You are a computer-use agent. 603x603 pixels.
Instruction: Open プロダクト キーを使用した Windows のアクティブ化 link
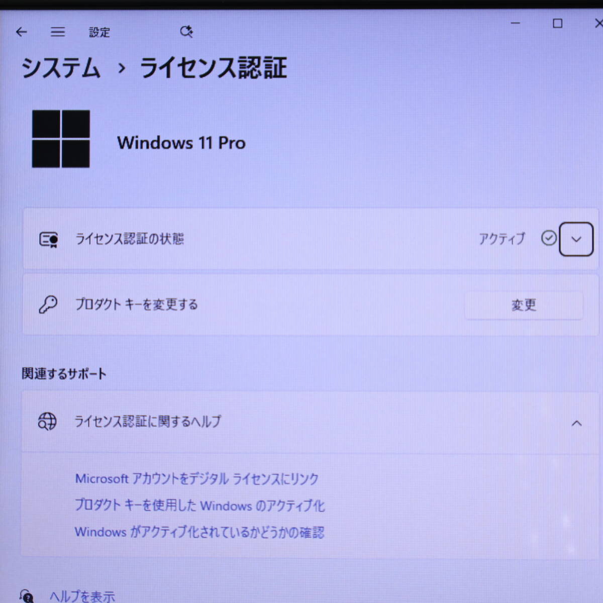[x=199, y=505]
